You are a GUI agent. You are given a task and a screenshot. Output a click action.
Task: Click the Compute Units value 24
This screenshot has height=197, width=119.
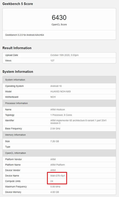click(x=52, y=181)
